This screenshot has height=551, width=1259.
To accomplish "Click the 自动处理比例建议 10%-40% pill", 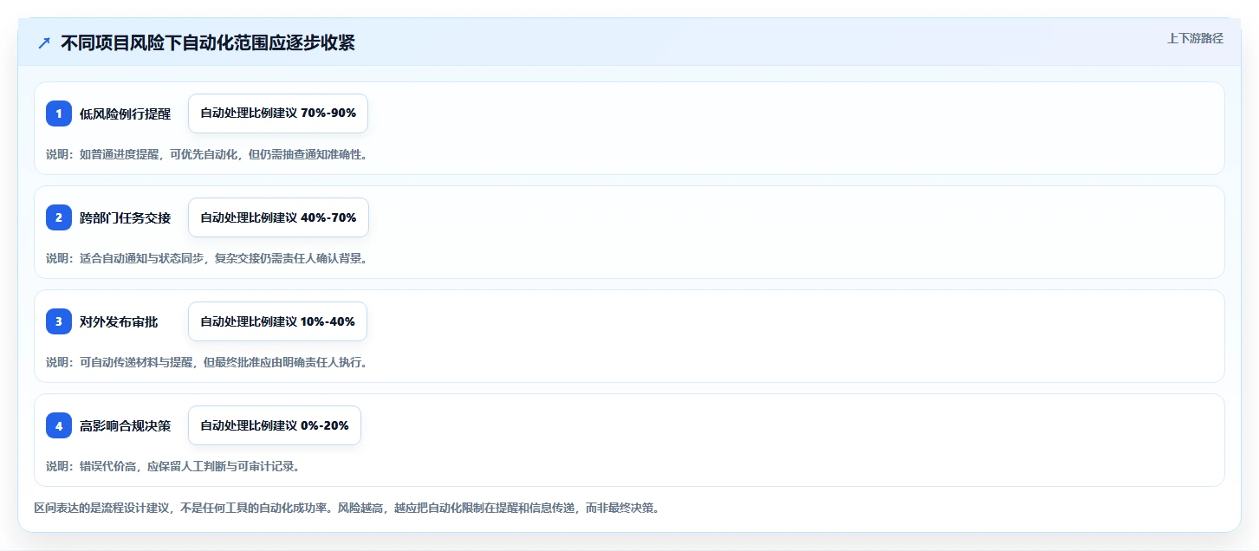I will (x=277, y=321).
